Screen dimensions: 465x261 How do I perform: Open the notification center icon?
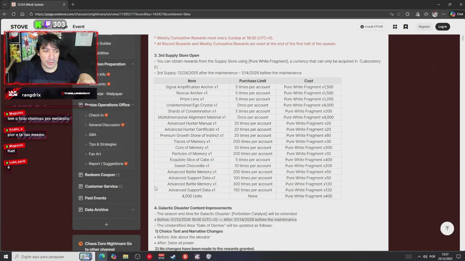tap(459, 257)
